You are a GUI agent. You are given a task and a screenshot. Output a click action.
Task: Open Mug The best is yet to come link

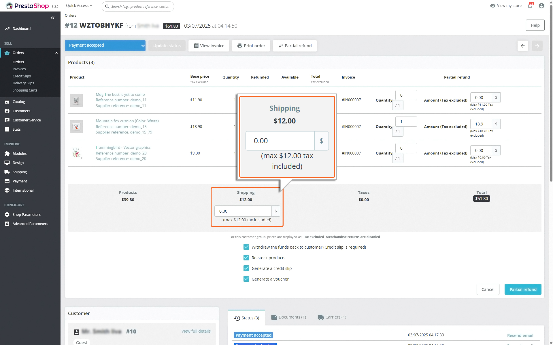(120, 94)
